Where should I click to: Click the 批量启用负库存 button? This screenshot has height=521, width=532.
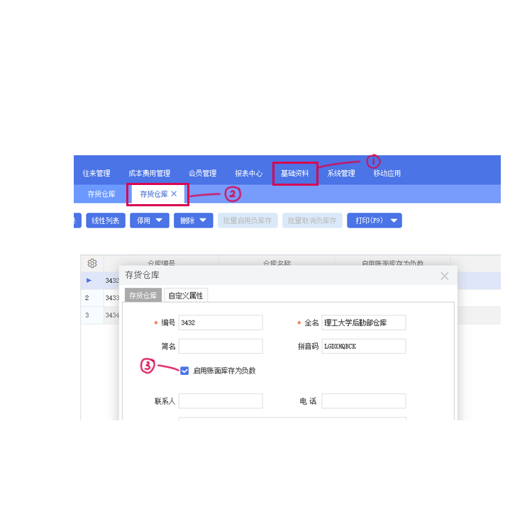pyautogui.click(x=248, y=220)
